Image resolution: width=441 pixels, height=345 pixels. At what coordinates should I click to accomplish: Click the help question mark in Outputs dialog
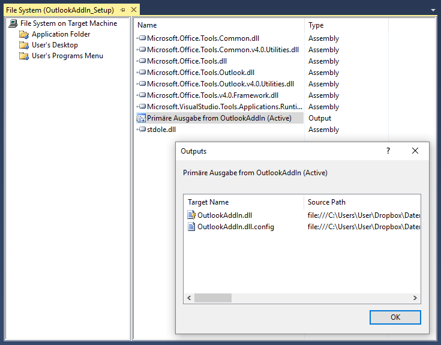pyautogui.click(x=388, y=151)
